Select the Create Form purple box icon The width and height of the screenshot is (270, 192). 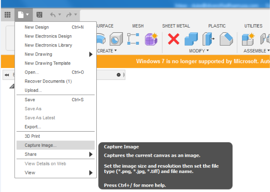(x=151, y=39)
